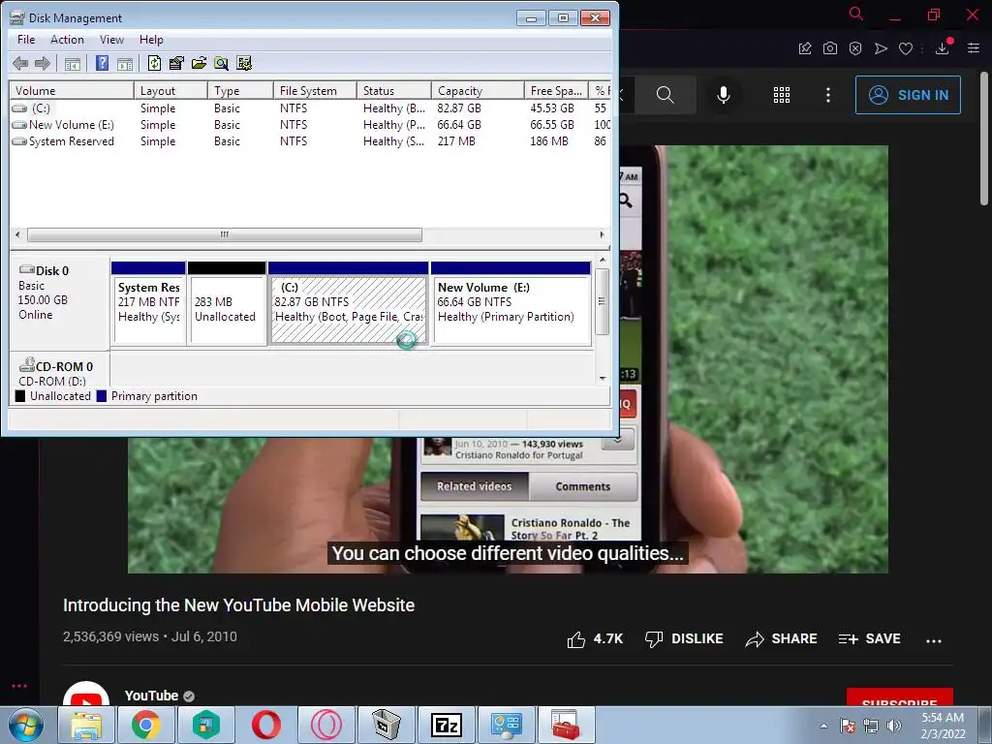Screen dimensions: 992x744
Task: Sort by the Capacity column header
Action: (478, 90)
